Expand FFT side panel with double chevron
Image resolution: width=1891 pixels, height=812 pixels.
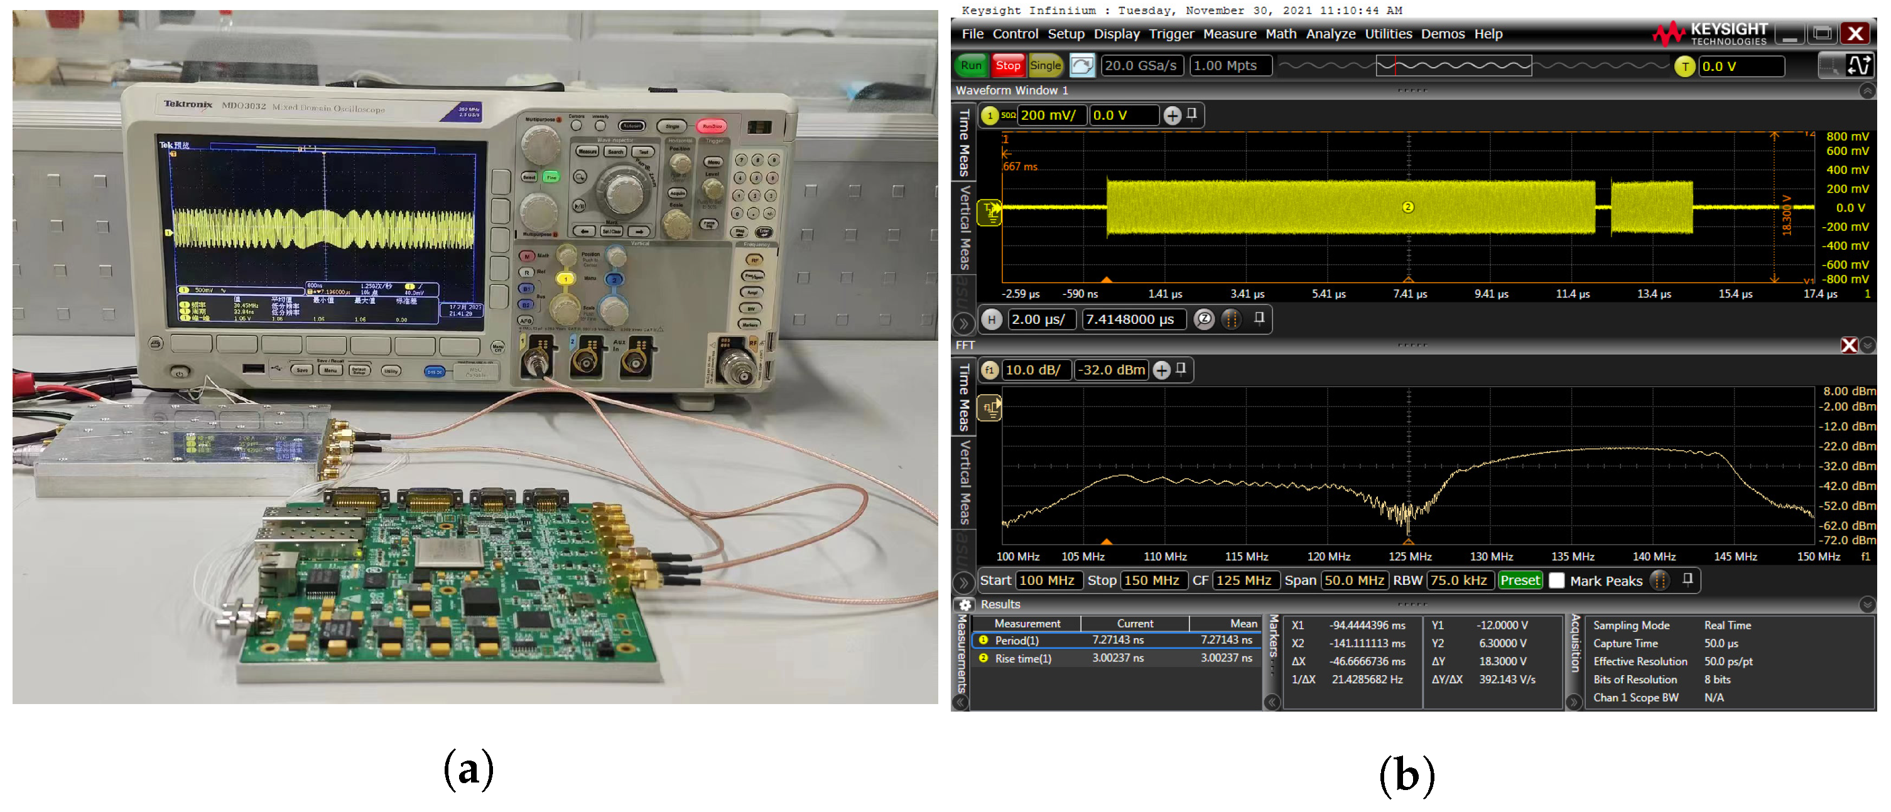click(x=963, y=583)
